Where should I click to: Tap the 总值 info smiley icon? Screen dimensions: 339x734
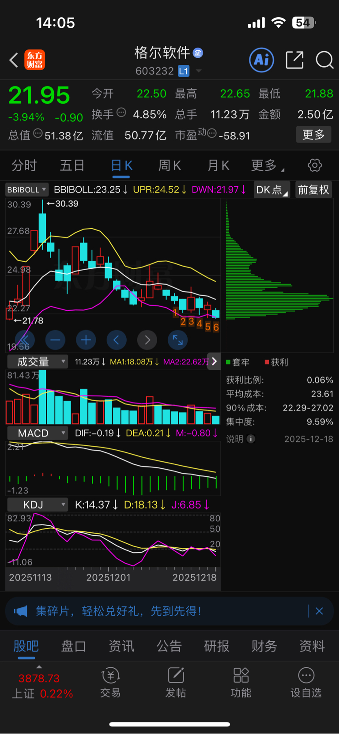click(38, 133)
